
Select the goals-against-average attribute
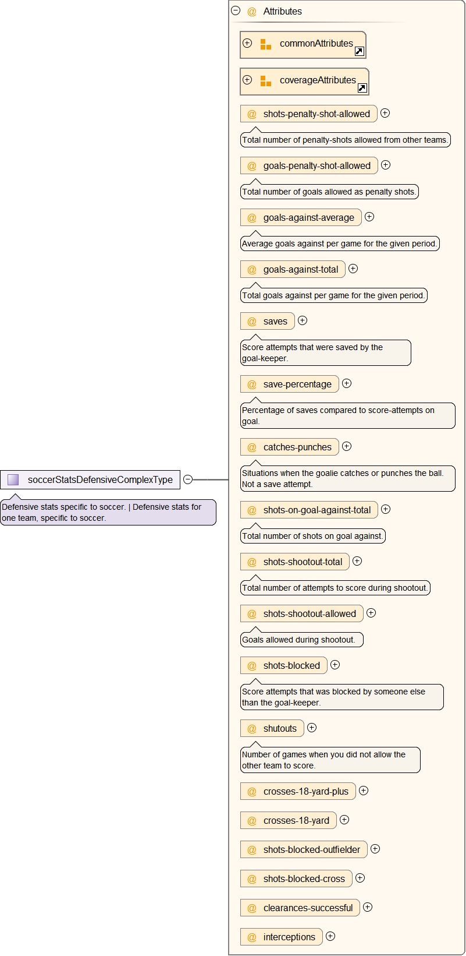[308, 218]
